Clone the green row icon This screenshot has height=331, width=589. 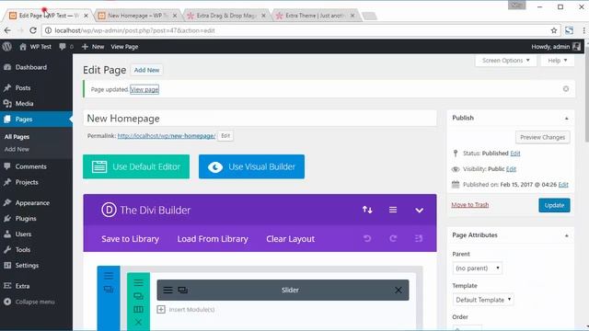click(138, 296)
